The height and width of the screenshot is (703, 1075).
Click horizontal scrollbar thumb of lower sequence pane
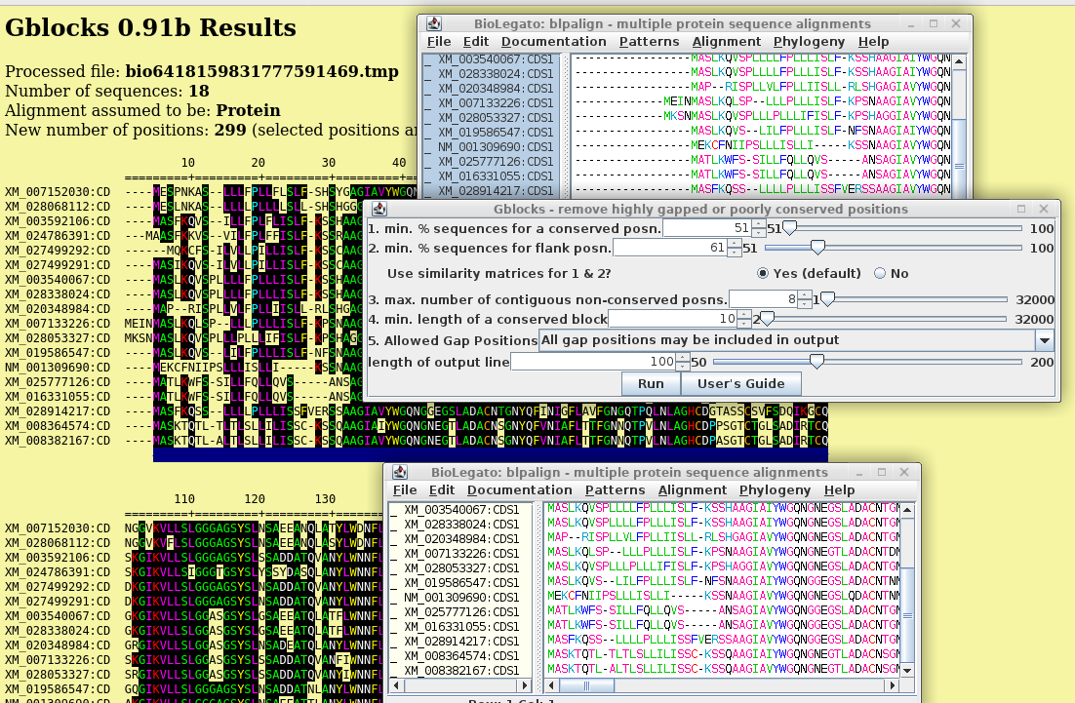point(586,685)
